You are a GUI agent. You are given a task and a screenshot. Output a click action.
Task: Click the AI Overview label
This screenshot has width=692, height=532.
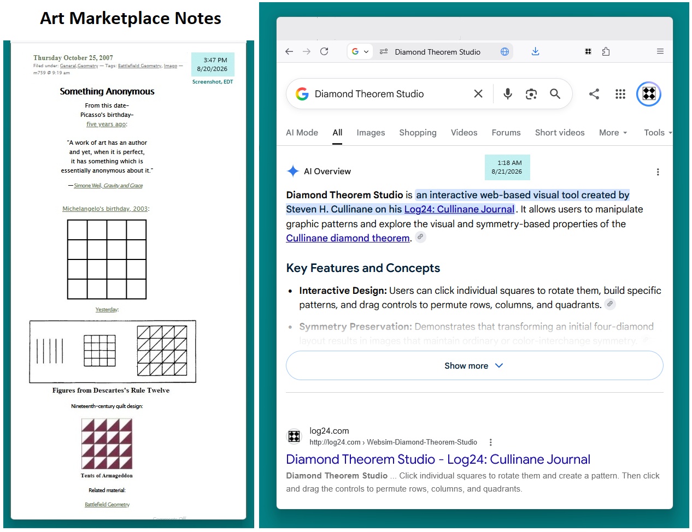tap(327, 172)
